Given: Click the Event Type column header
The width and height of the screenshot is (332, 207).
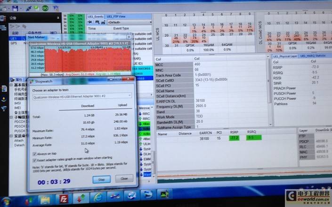Looking at the screenshot, I should [121, 28].
